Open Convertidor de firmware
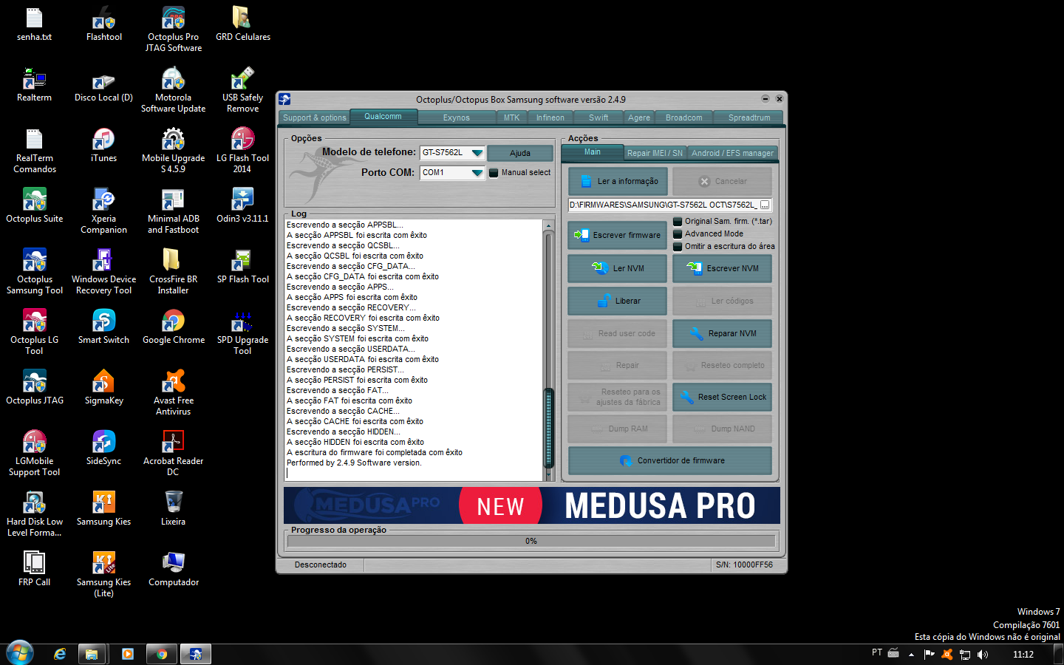The height and width of the screenshot is (665, 1064). [x=671, y=460]
